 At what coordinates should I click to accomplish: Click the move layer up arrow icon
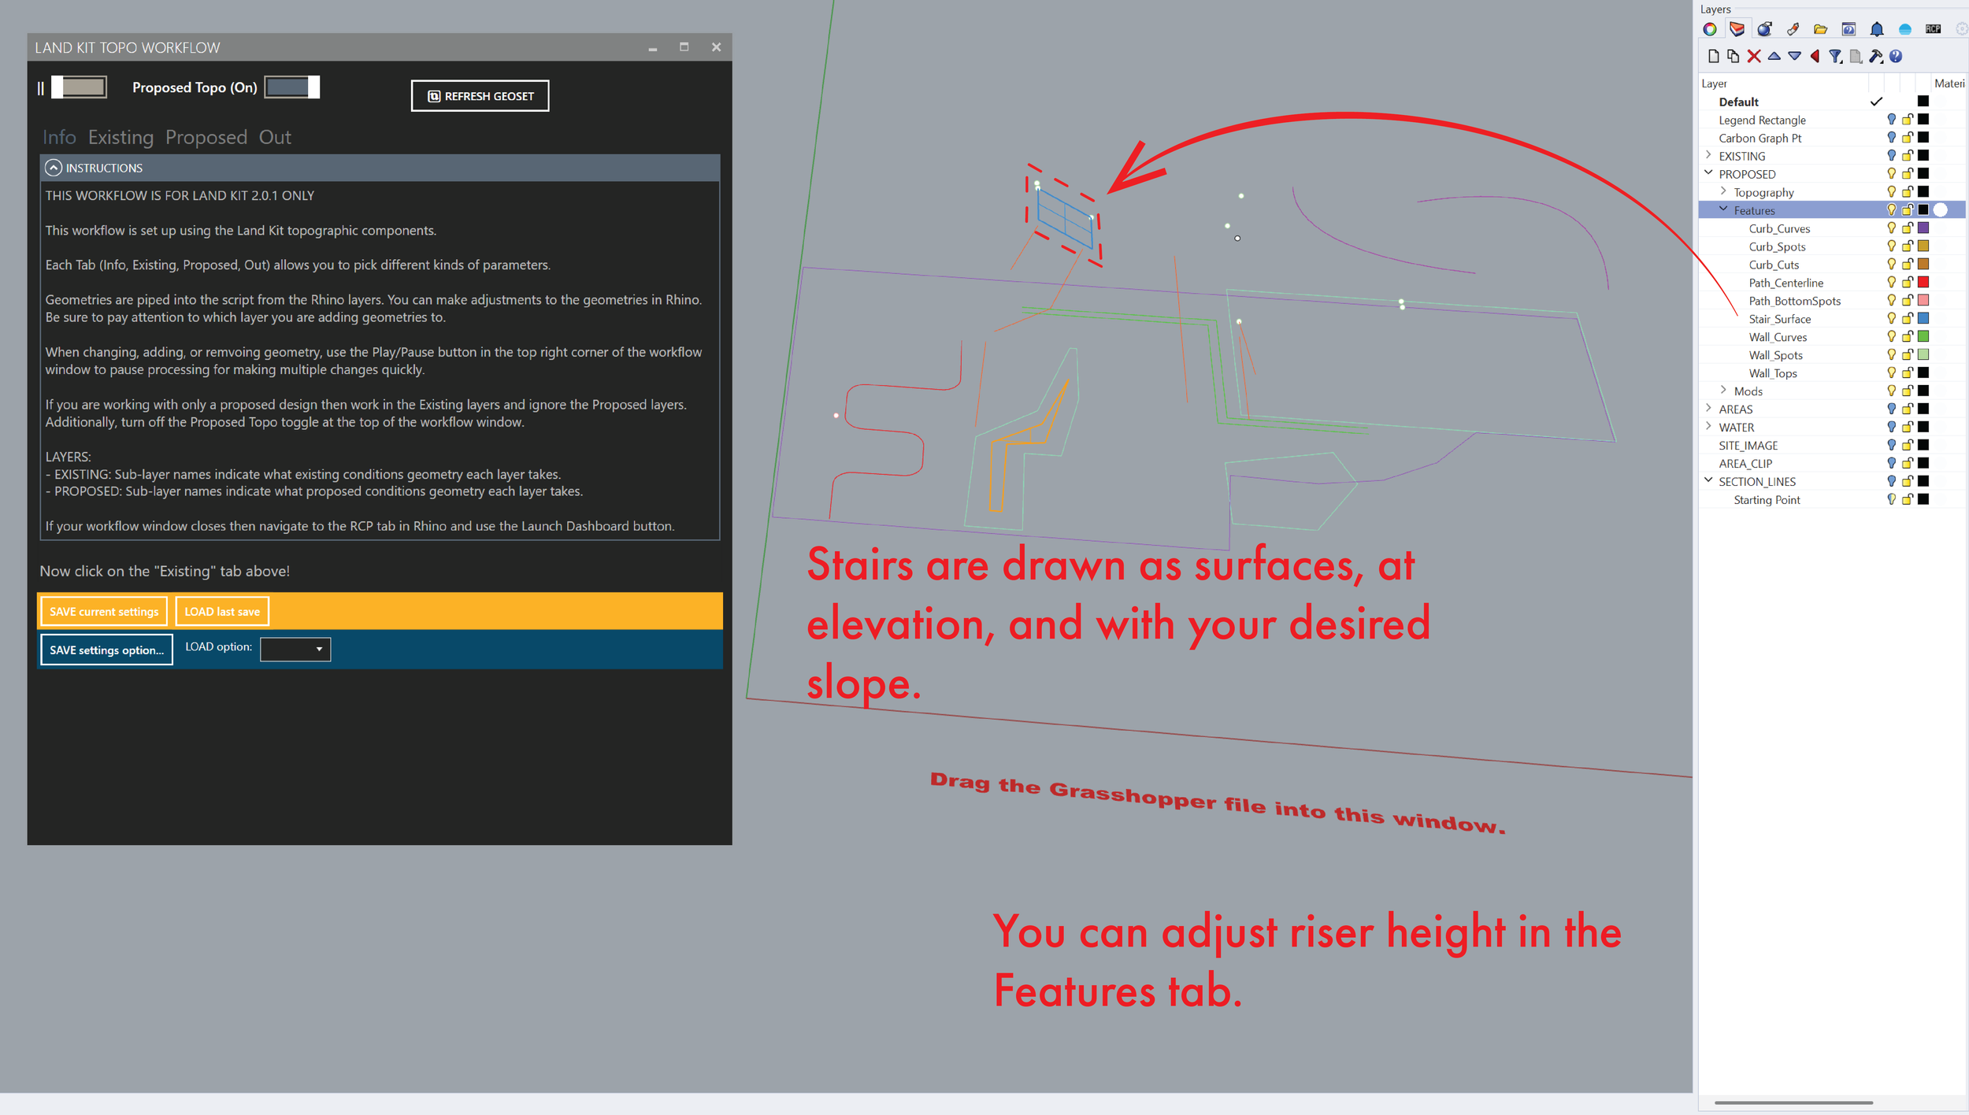1774,56
